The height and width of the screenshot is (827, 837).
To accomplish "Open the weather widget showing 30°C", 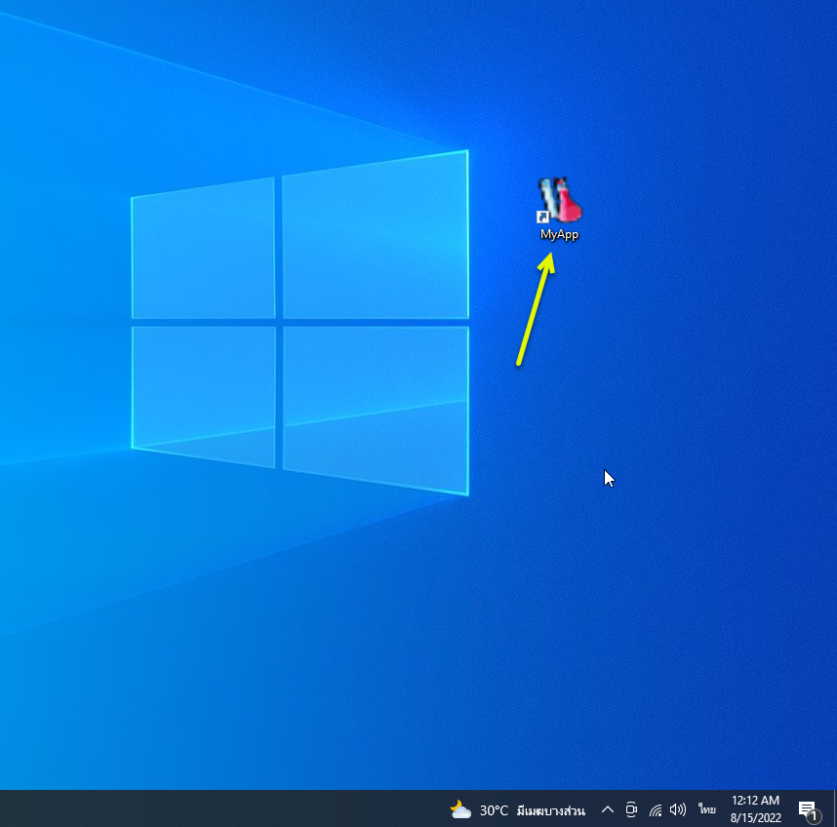I will click(517, 809).
